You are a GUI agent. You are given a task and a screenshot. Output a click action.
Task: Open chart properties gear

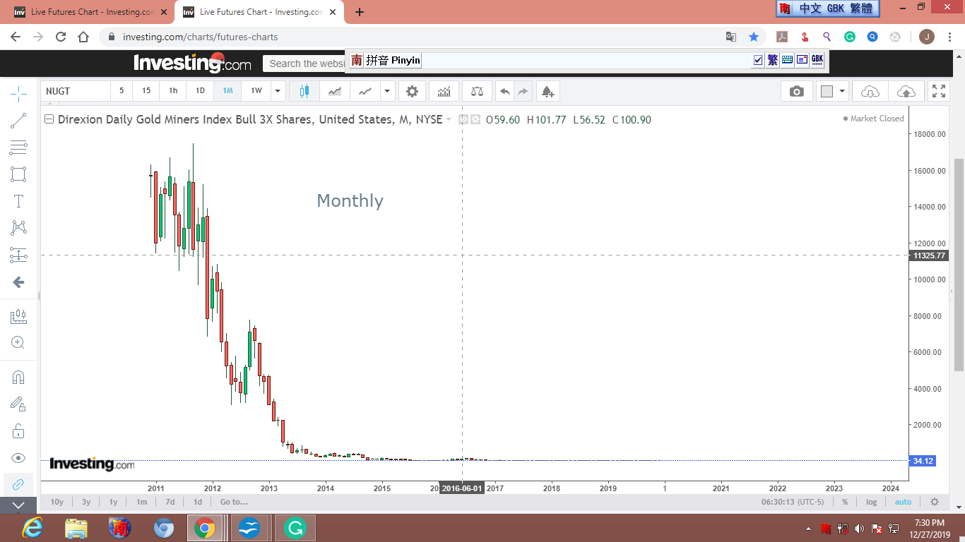tap(413, 91)
